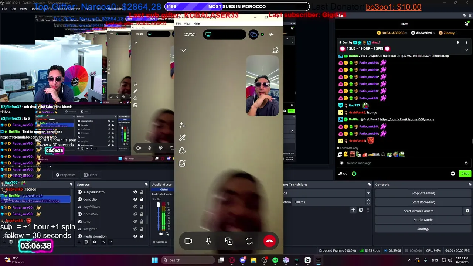The image size is (473, 266).
Task: Open Filters for the selected source
Action: point(90,175)
